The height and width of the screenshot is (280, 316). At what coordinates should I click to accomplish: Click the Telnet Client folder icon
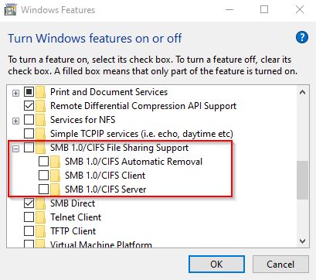[x=40, y=217]
